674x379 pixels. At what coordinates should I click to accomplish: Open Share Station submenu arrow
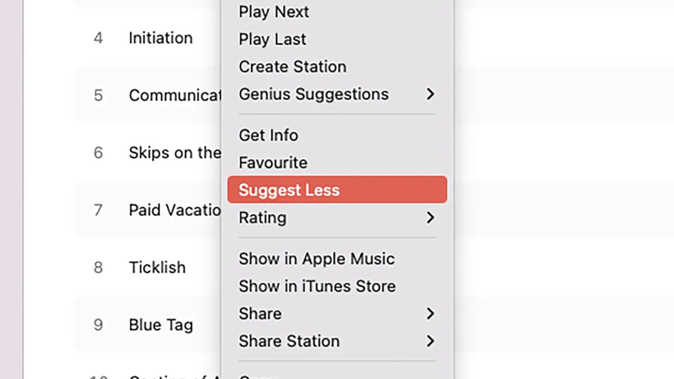coord(430,341)
